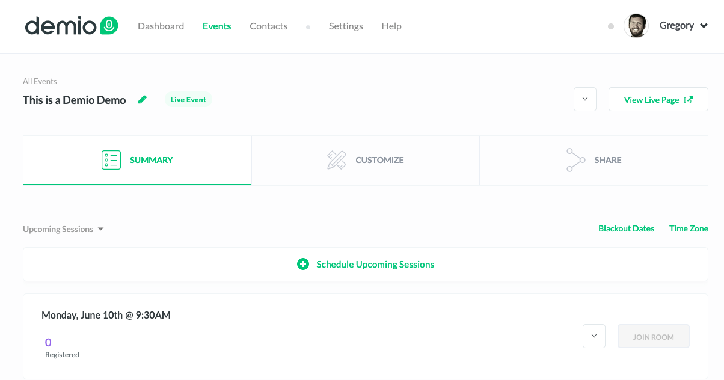Expand the Upcoming Sessions filter dropdown
The height and width of the screenshot is (380, 724).
(63, 229)
